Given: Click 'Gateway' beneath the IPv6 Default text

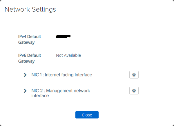Looking at the screenshot, I should pyautogui.click(x=26, y=61).
